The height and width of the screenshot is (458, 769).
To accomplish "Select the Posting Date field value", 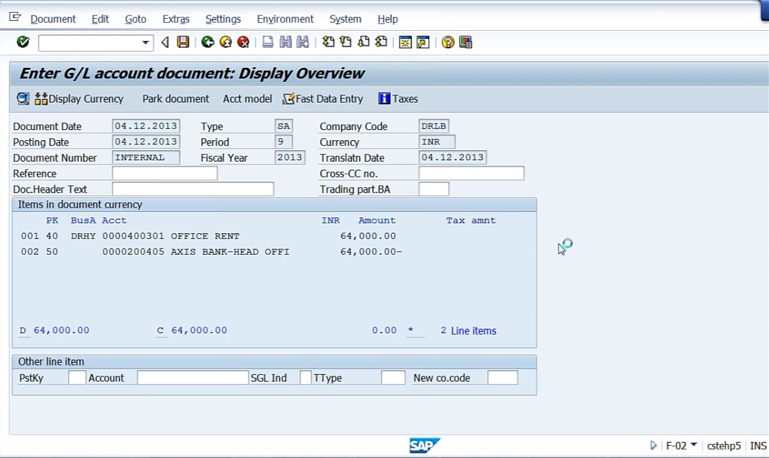I will pyautogui.click(x=146, y=141).
